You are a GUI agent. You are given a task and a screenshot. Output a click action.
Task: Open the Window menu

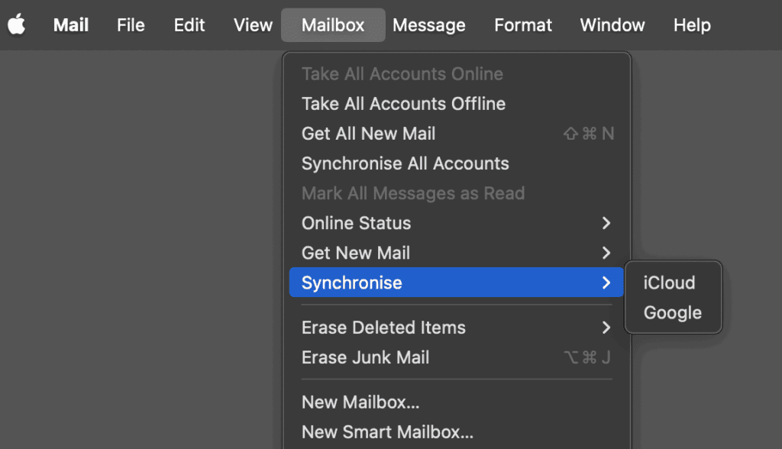coord(612,24)
